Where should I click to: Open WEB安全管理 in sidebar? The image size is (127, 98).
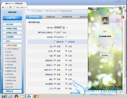[x=11, y=62]
